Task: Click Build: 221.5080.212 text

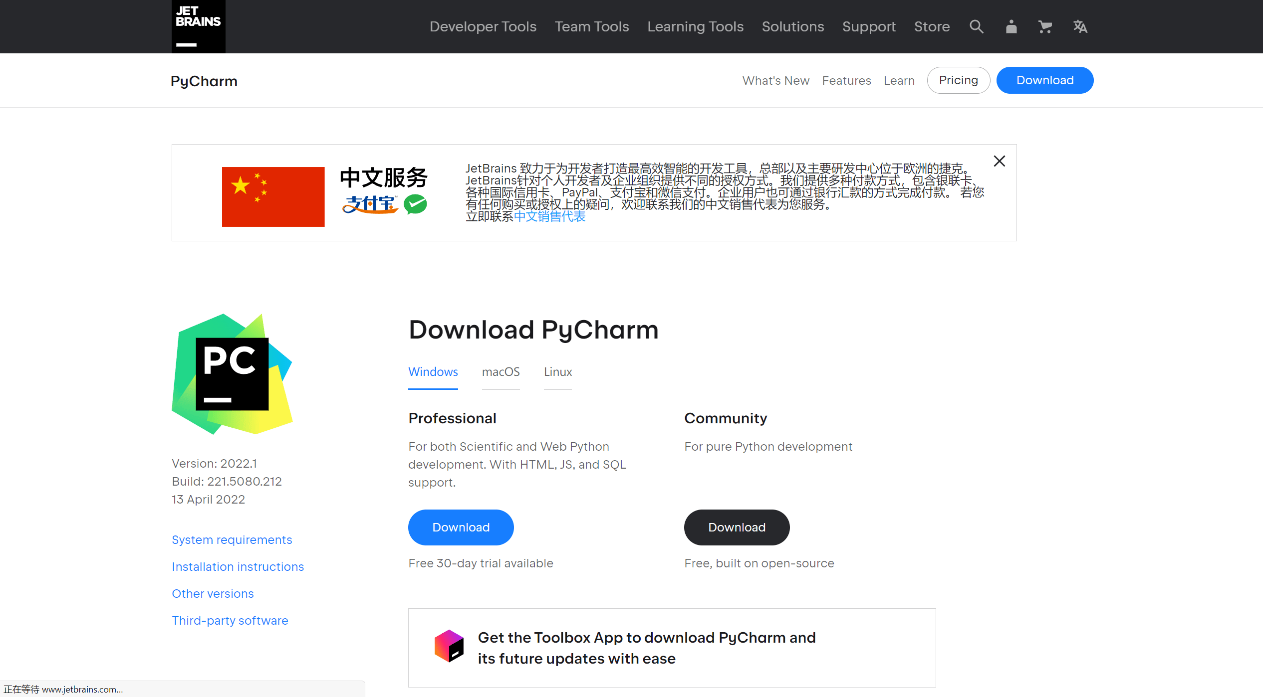Action: [x=227, y=482]
